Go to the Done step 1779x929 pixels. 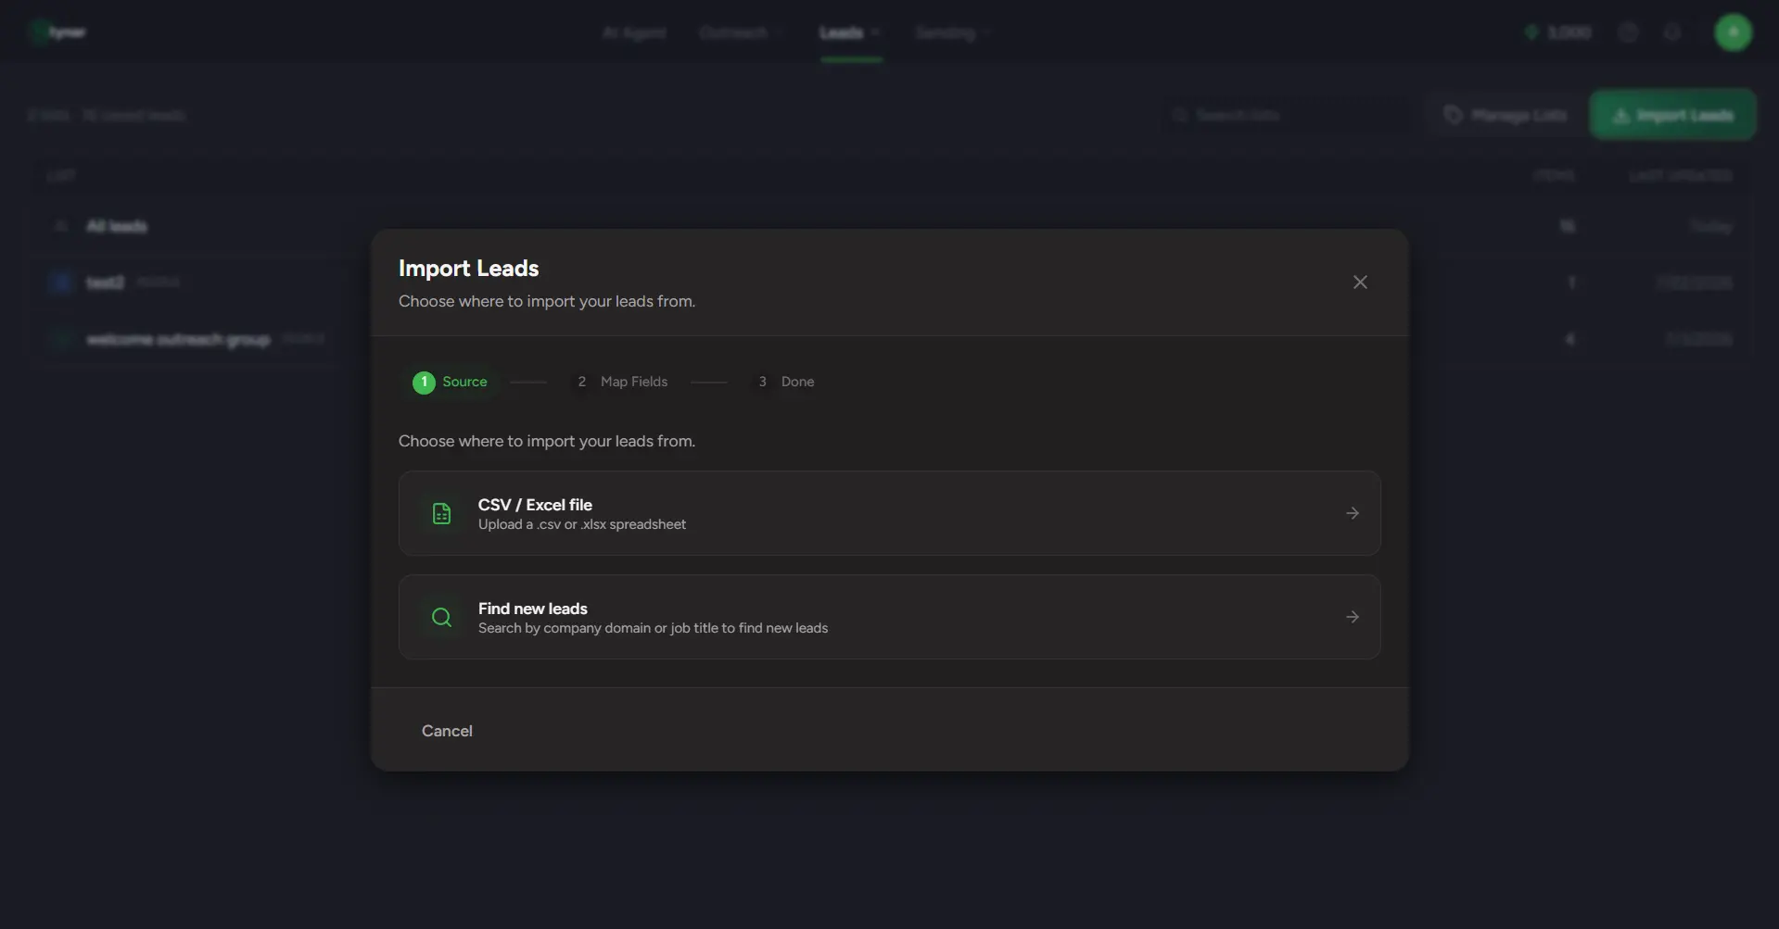pyautogui.click(x=785, y=382)
